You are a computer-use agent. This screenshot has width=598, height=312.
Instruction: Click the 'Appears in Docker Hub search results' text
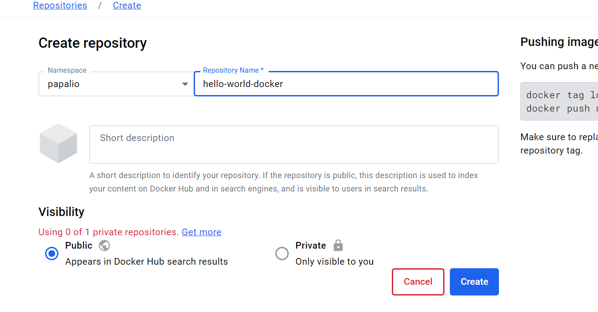146,262
